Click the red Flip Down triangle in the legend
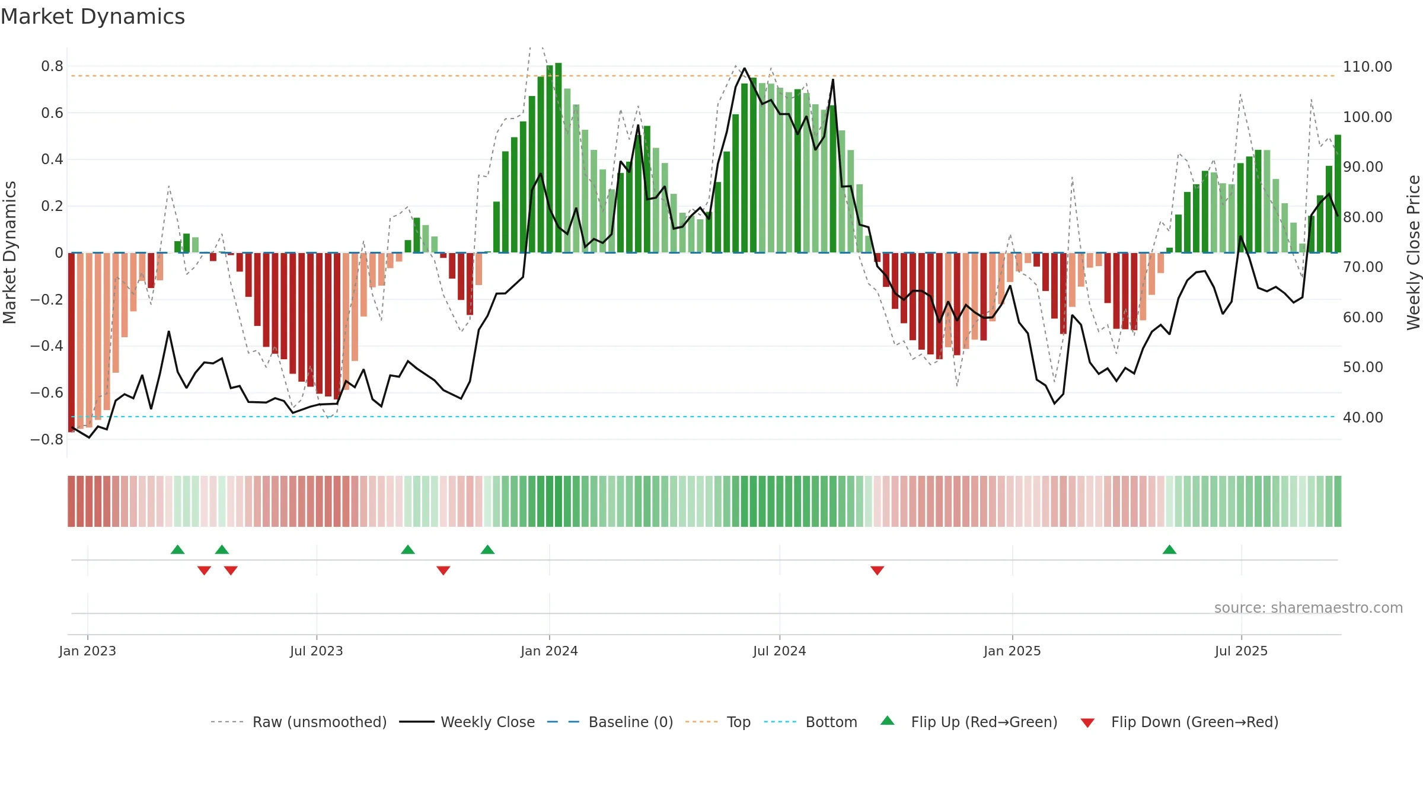 click(1087, 723)
